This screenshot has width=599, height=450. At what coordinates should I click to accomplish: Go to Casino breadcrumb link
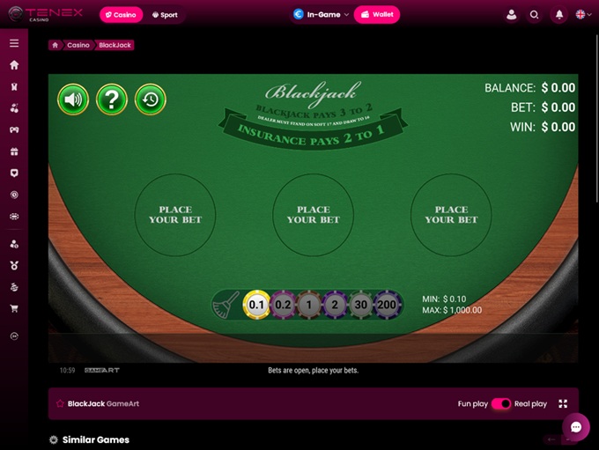tap(78, 45)
